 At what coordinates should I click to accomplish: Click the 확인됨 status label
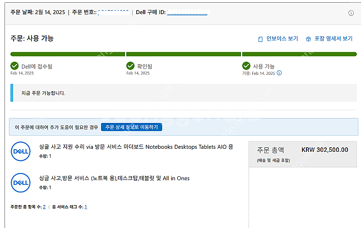(144, 66)
